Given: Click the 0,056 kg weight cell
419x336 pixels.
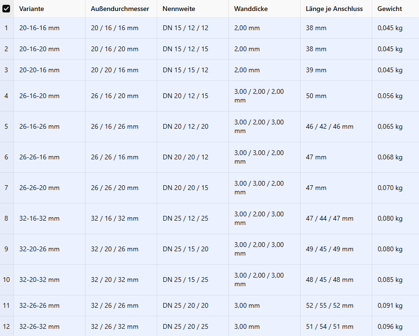Looking at the screenshot, I should 396,96.
